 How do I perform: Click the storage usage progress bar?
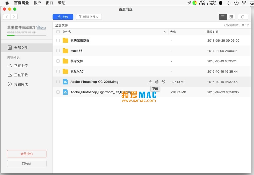[27, 35]
